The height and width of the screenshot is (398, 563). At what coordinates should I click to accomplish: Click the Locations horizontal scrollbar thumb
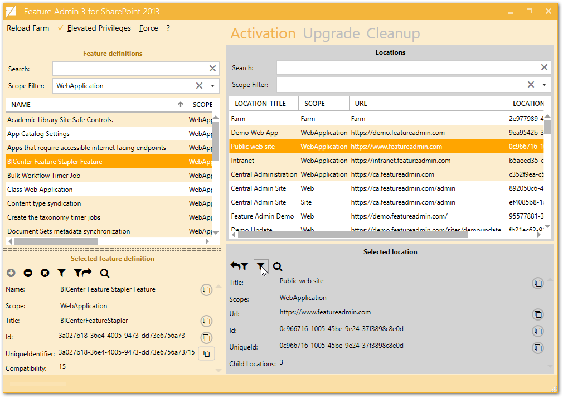click(353, 235)
